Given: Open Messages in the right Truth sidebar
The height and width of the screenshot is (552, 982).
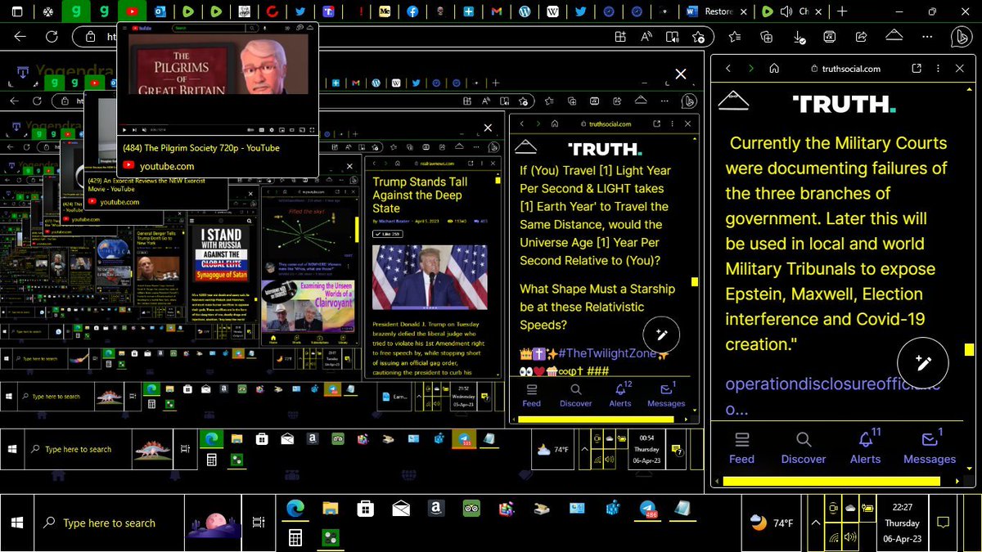Looking at the screenshot, I should pos(930,448).
